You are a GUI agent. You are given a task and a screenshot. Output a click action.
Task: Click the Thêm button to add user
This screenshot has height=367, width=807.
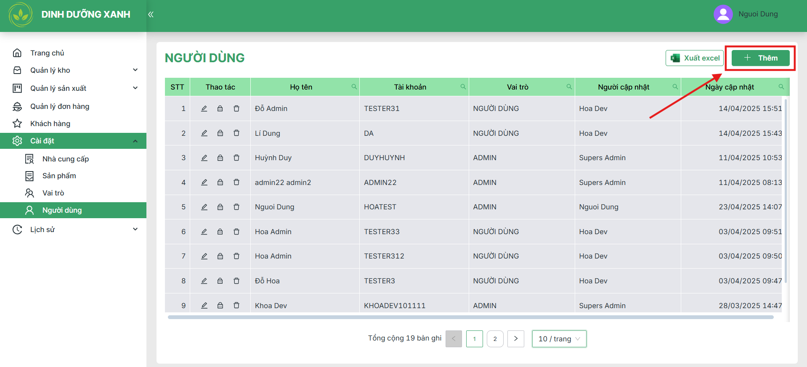click(761, 58)
